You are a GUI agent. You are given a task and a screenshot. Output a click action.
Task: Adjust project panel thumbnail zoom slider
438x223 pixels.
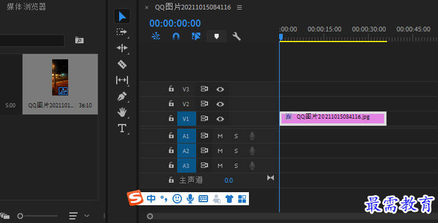tap(20, 216)
